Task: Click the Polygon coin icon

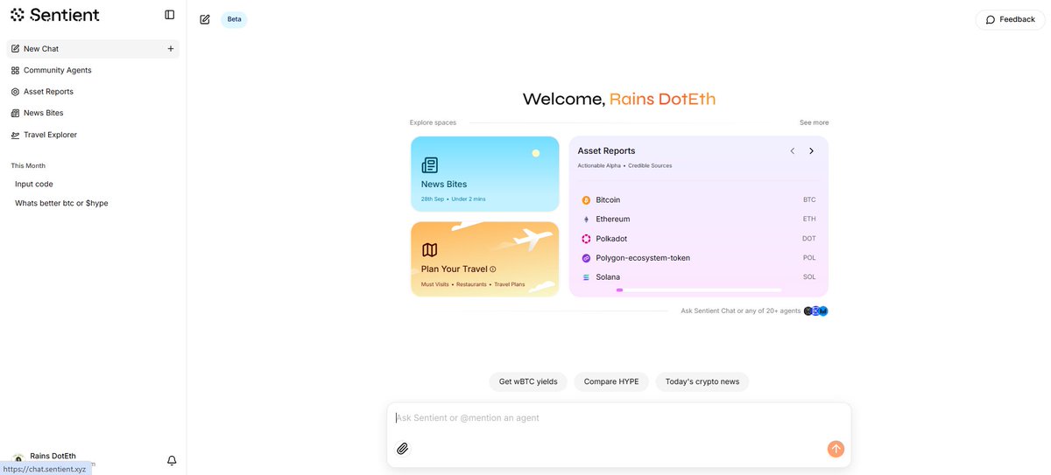Action: tap(586, 258)
